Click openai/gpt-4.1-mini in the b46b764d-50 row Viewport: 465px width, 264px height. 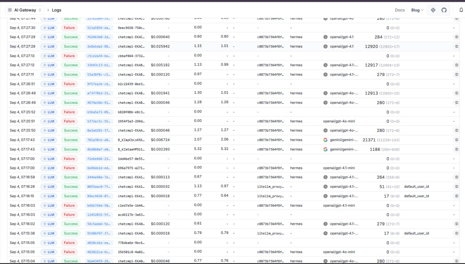[x=339, y=206]
